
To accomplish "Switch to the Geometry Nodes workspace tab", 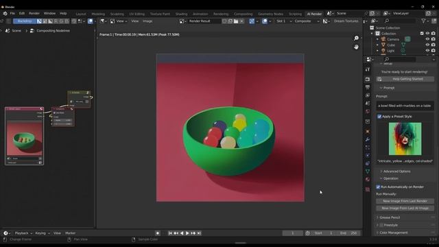I will (270, 14).
